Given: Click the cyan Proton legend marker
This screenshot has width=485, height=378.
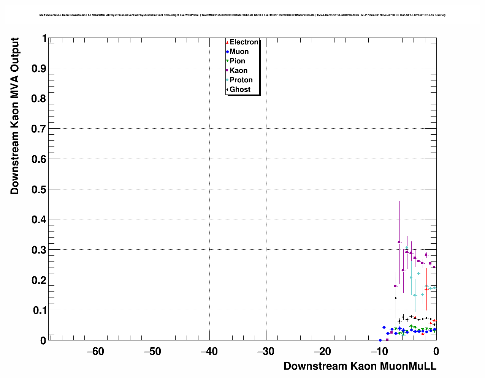Looking at the screenshot, I should tap(227, 80).
